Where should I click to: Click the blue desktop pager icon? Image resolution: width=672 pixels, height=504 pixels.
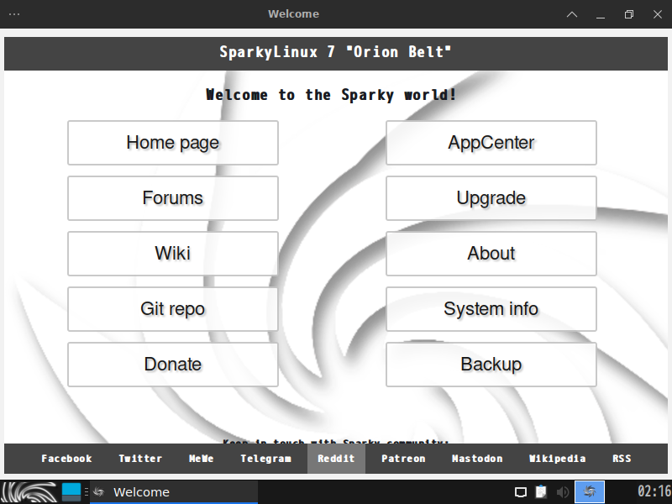(x=71, y=492)
